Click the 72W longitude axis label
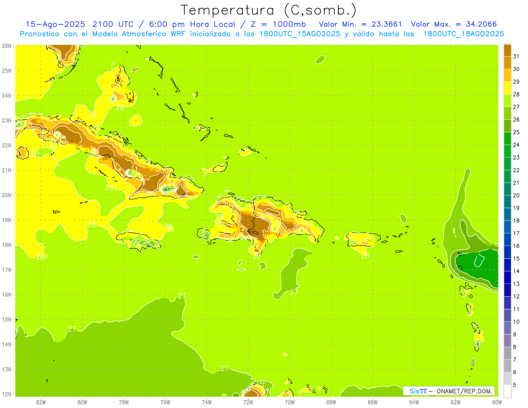This screenshot has height=408, width=528. tap(248, 401)
